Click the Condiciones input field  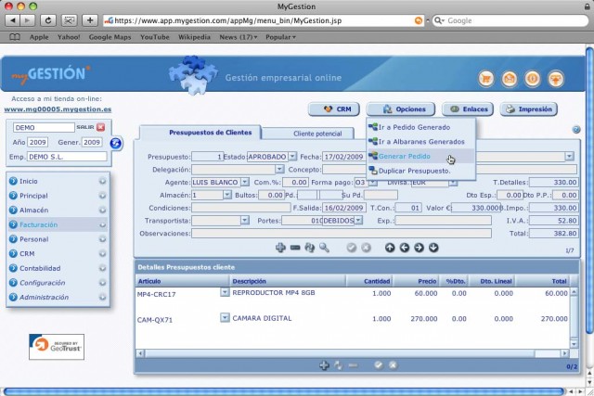pyautogui.click(x=241, y=208)
